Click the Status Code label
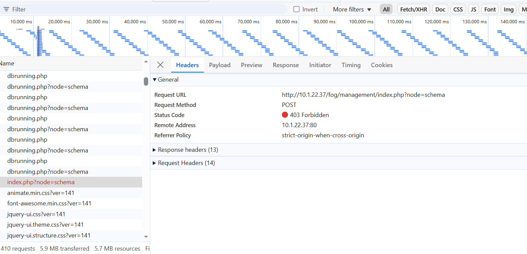 [169, 115]
